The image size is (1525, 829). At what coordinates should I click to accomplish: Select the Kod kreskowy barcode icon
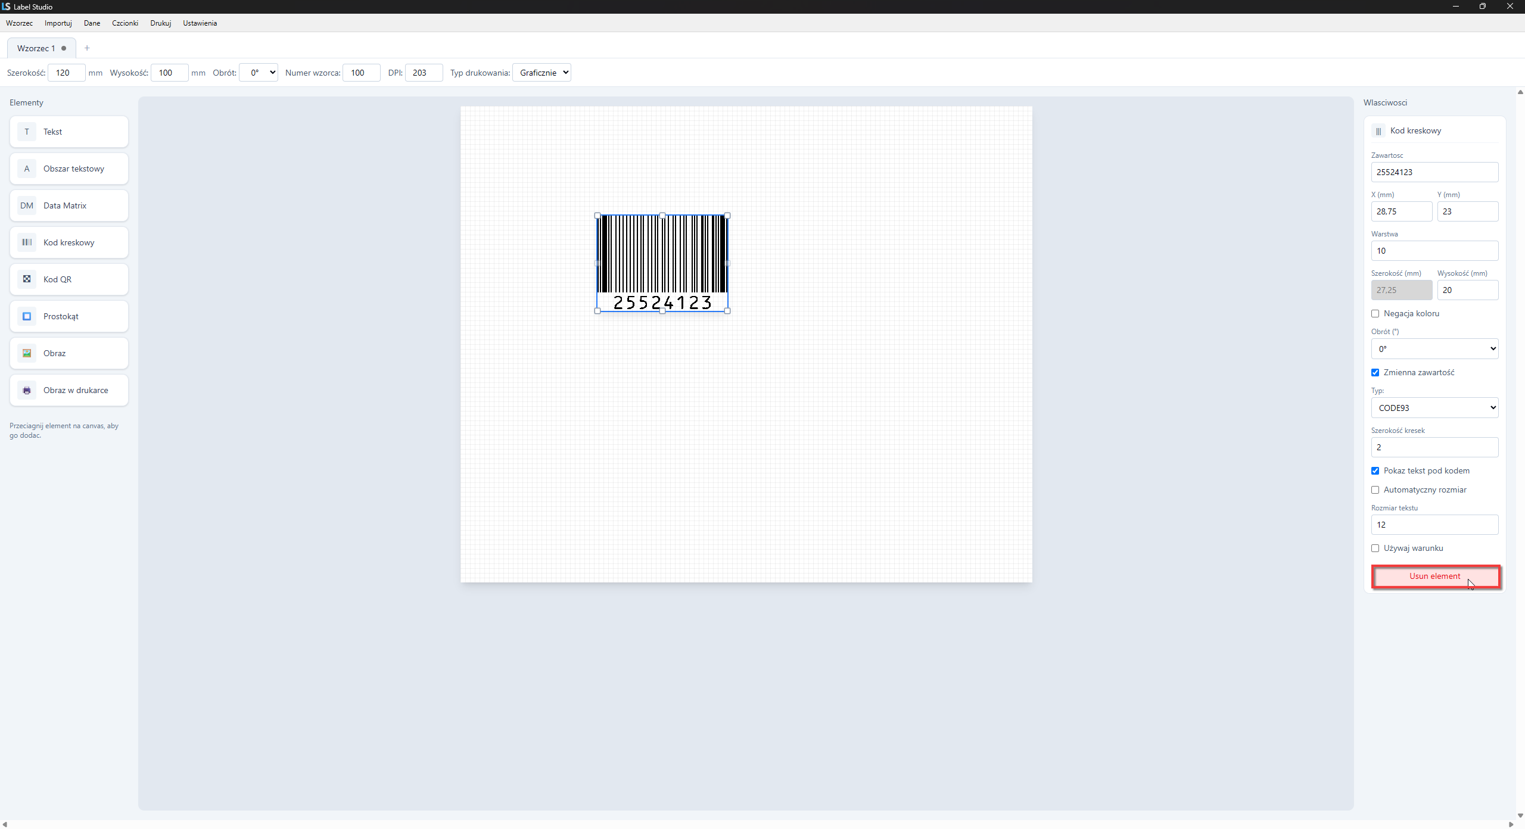click(x=27, y=242)
